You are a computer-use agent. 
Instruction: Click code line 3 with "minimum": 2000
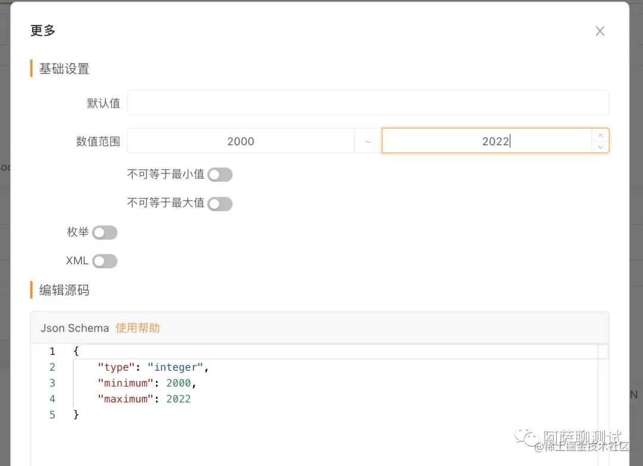tap(147, 383)
